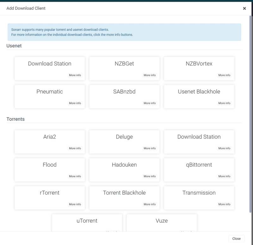Select the NZBVortex client card

click(x=199, y=69)
